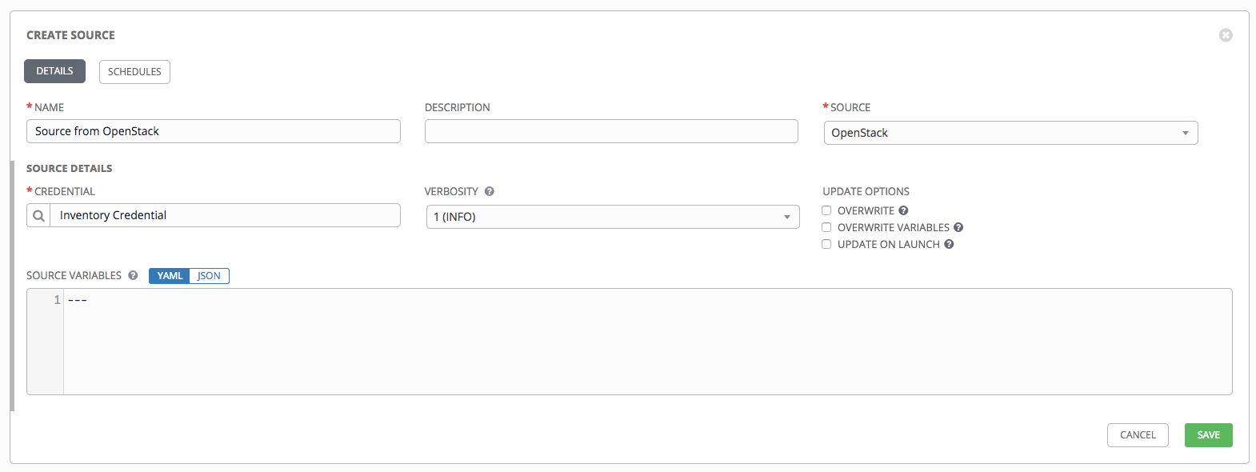Select the Details tab

pos(54,71)
